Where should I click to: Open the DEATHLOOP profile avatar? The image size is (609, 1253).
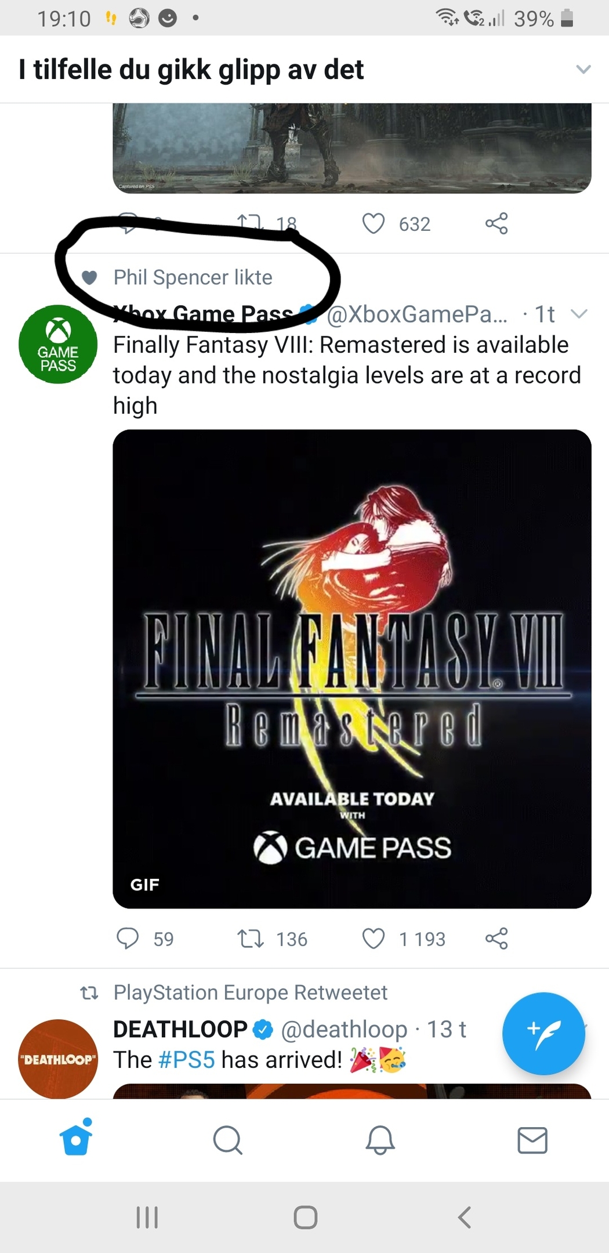[x=58, y=1059]
